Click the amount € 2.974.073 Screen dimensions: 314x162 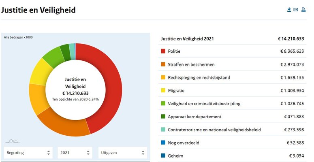[292, 64]
